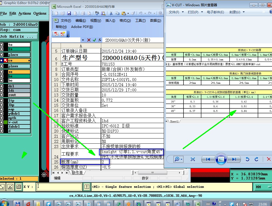Rotate image clockwise in Photo Viewer
272x206 pixels.
(256, 159)
